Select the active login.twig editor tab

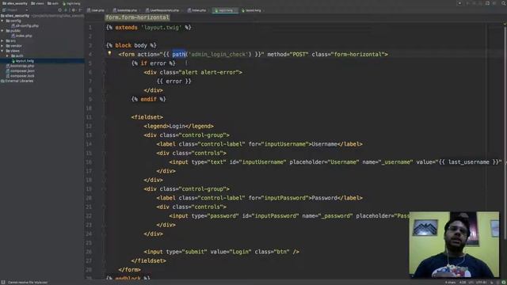pos(224,10)
